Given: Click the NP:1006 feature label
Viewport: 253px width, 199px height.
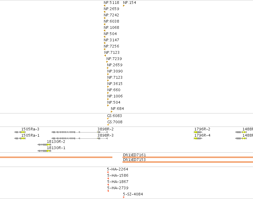Looking at the screenshot, I should tap(115, 96).
